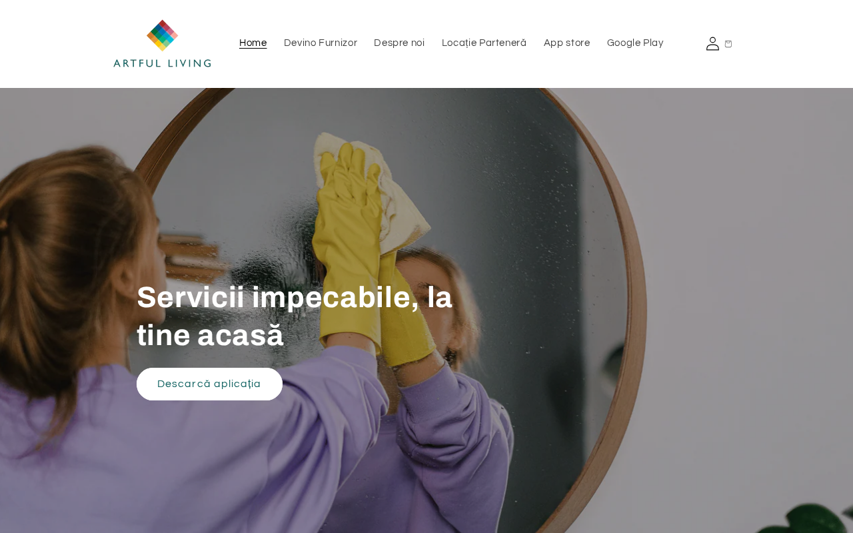
Task: Go to the Home menu item
Action: 253,43
